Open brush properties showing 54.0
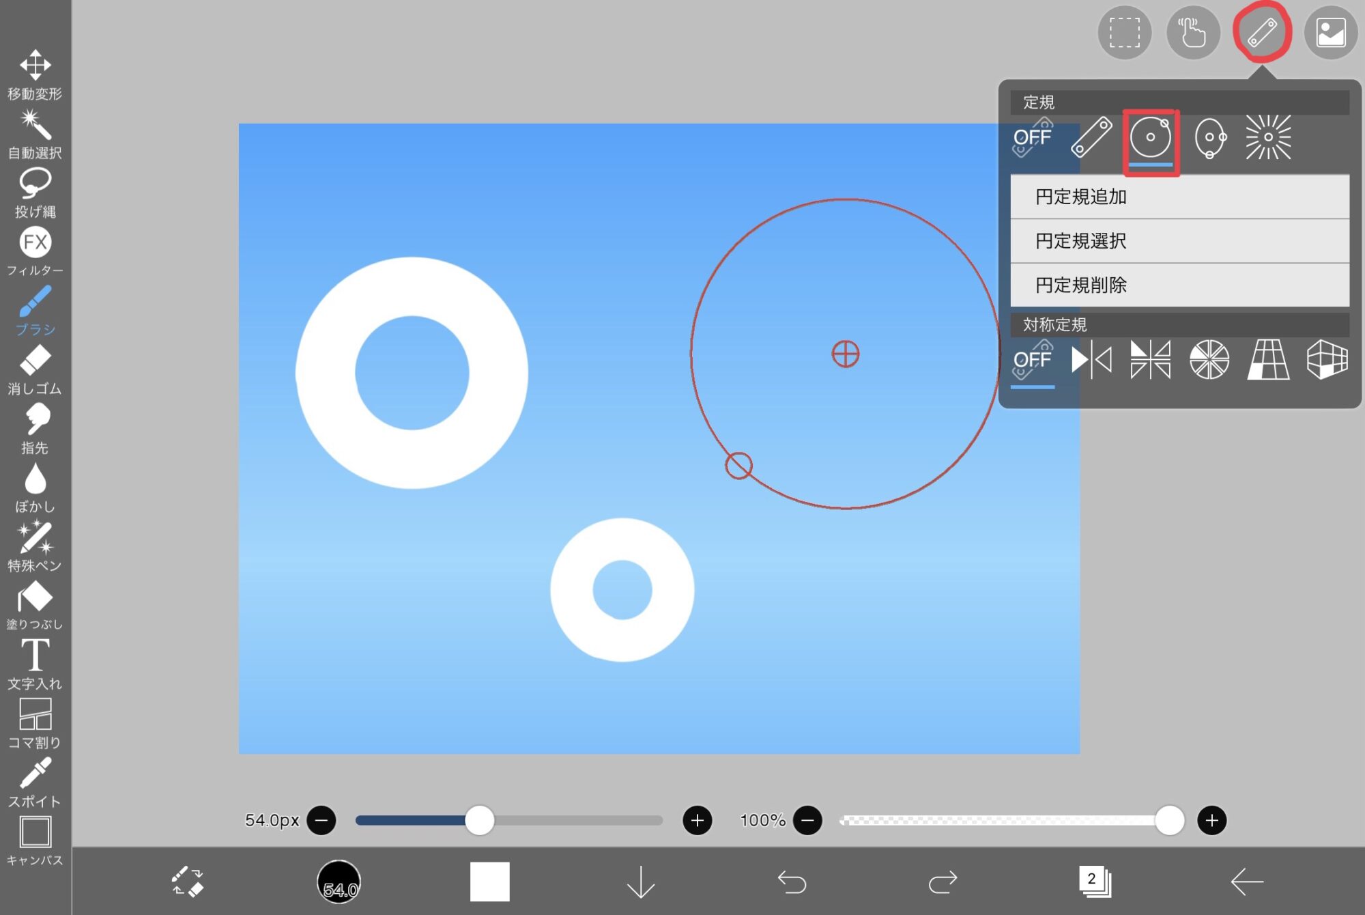Viewport: 1365px width, 915px height. (x=339, y=882)
